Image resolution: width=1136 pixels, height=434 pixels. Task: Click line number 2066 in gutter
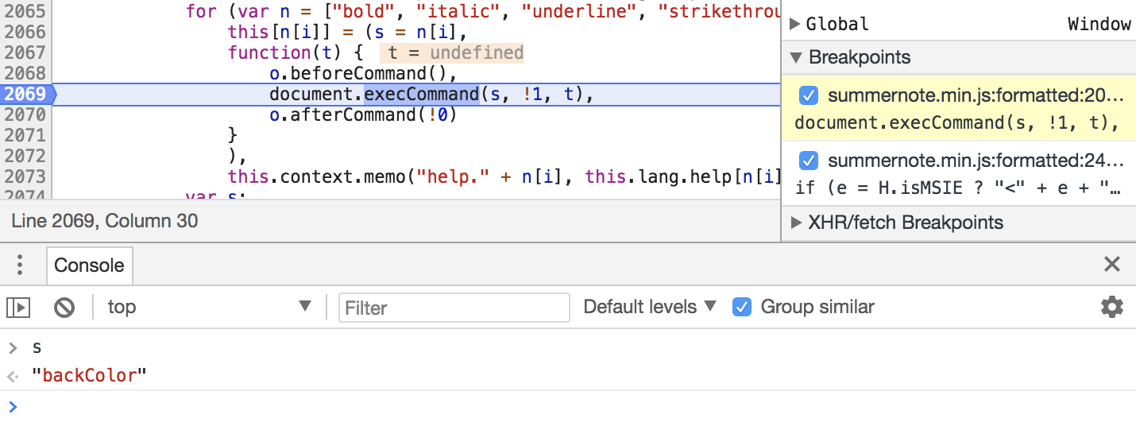click(25, 32)
